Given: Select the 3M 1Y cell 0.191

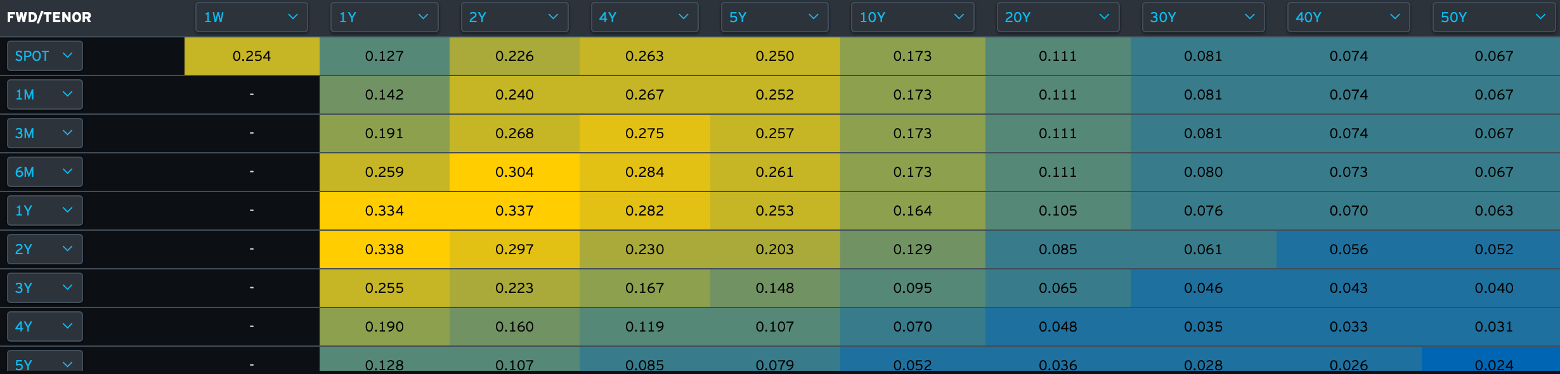Looking at the screenshot, I should [384, 133].
